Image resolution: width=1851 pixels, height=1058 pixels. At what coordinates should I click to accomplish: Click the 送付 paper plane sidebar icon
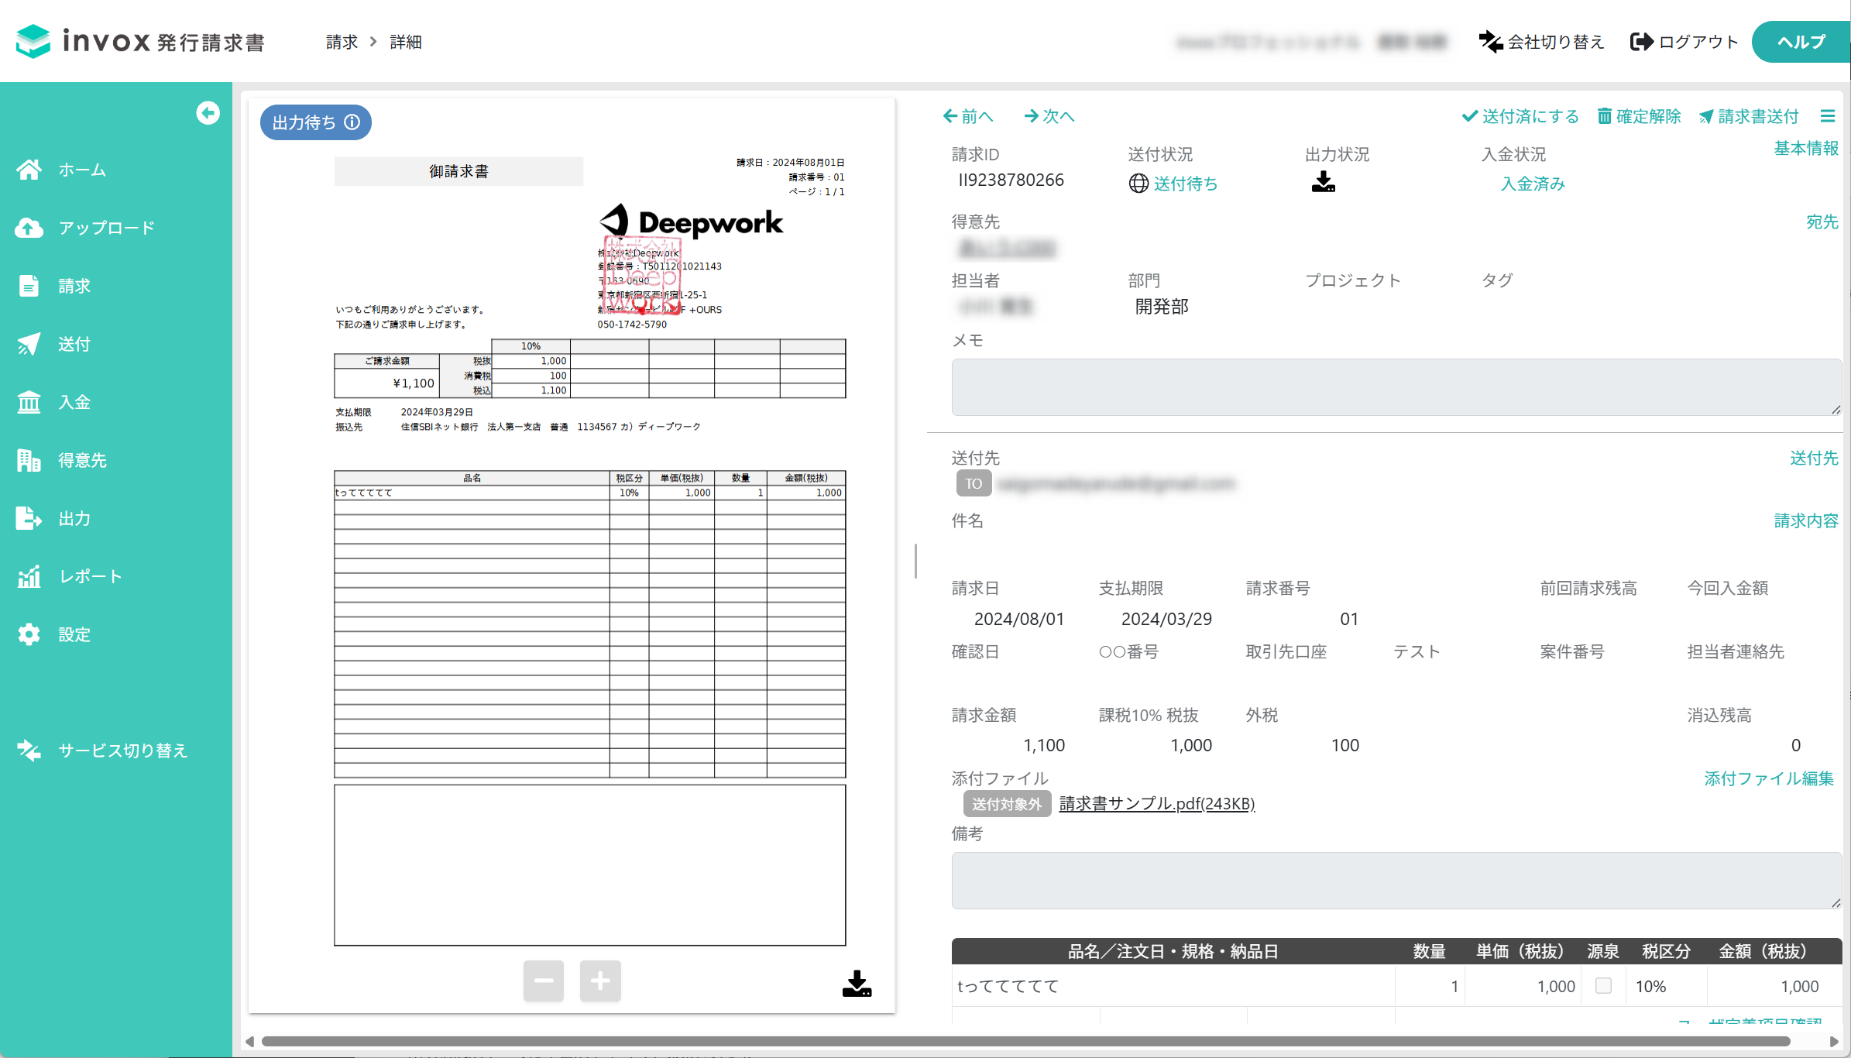click(29, 344)
